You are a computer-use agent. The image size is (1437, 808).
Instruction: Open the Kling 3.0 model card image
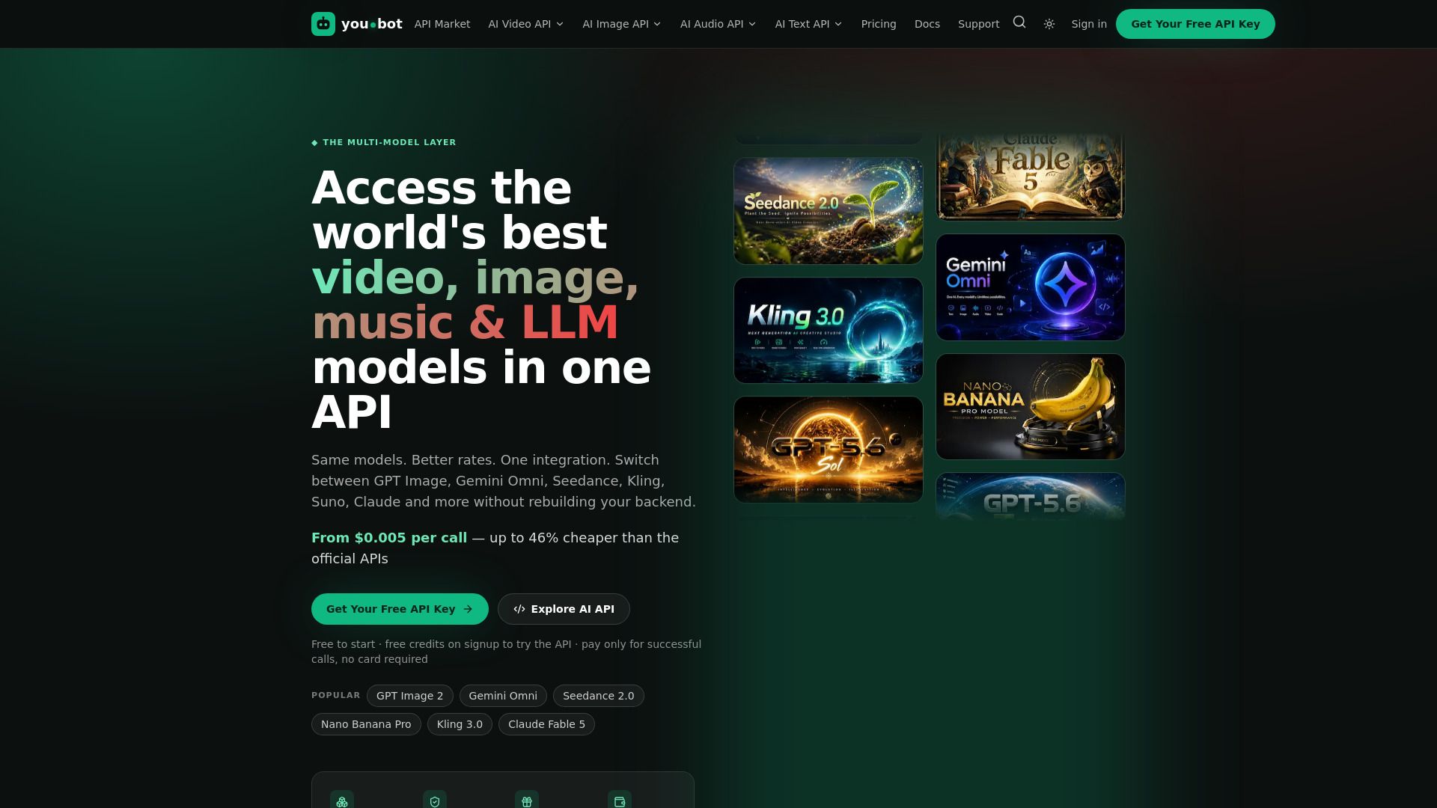point(829,331)
